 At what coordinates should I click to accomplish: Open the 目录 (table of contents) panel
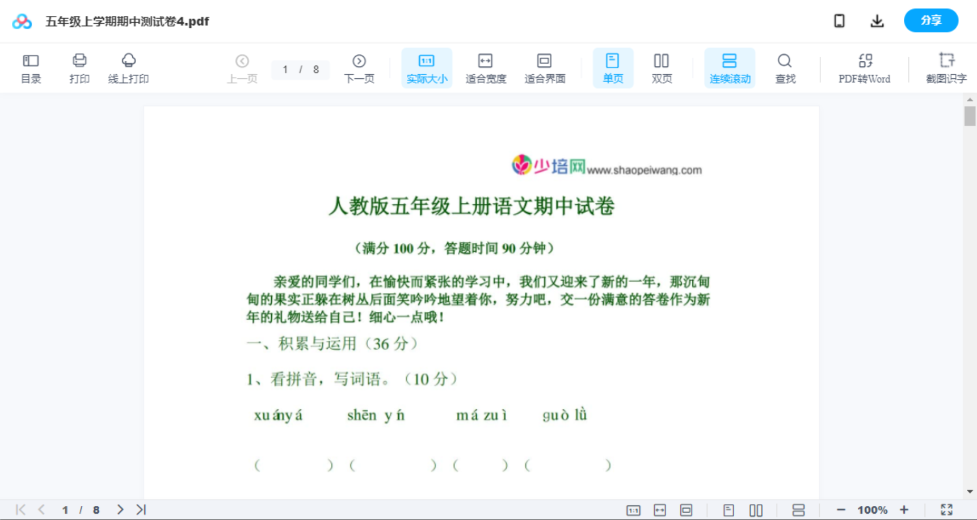(x=31, y=68)
